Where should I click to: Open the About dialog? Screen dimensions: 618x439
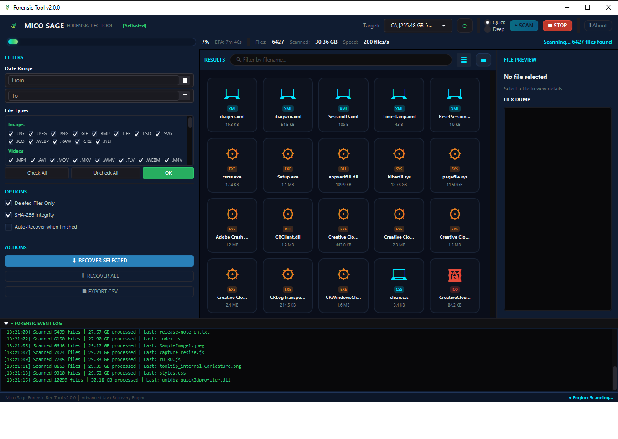click(x=598, y=26)
